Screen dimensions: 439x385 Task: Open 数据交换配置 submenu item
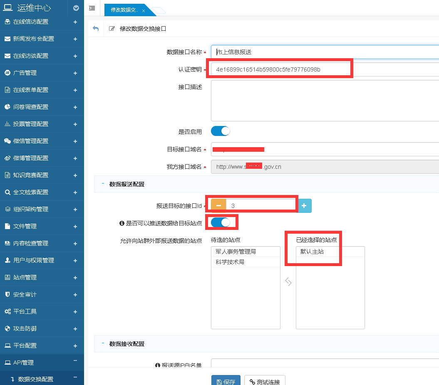pyautogui.click(x=35, y=379)
